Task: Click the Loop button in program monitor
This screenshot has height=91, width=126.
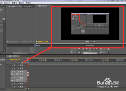Action: coord(101,49)
